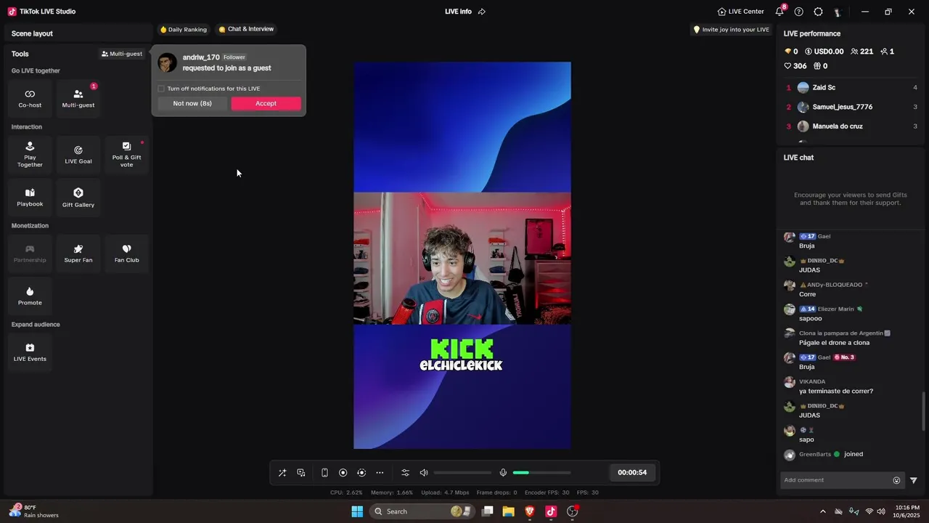The width and height of the screenshot is (929, 523).
Task: Open the weather widget Rain showers
Action: 33,511
